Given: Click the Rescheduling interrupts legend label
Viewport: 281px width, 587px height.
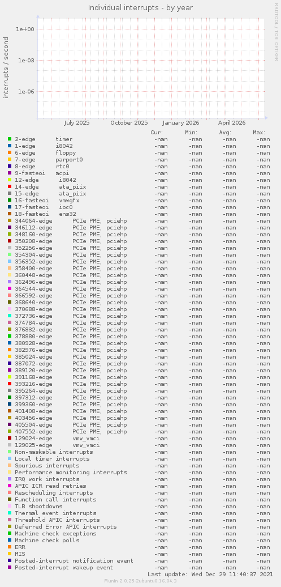Looking at the screenshot, I should [54, 493].
